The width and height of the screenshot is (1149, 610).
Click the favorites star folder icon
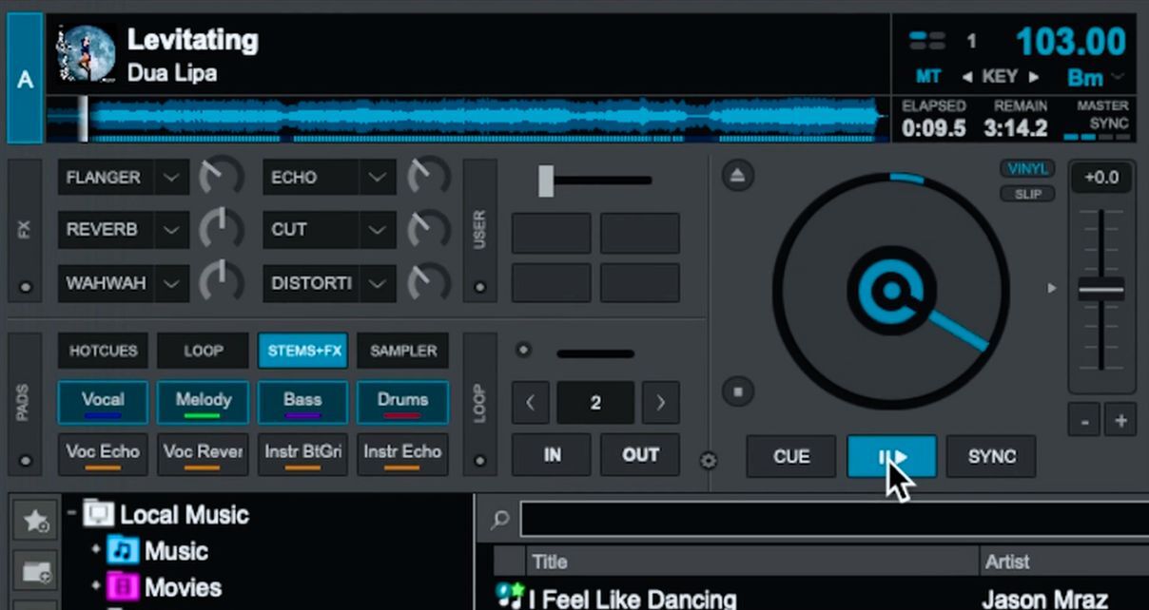(35, 520)
